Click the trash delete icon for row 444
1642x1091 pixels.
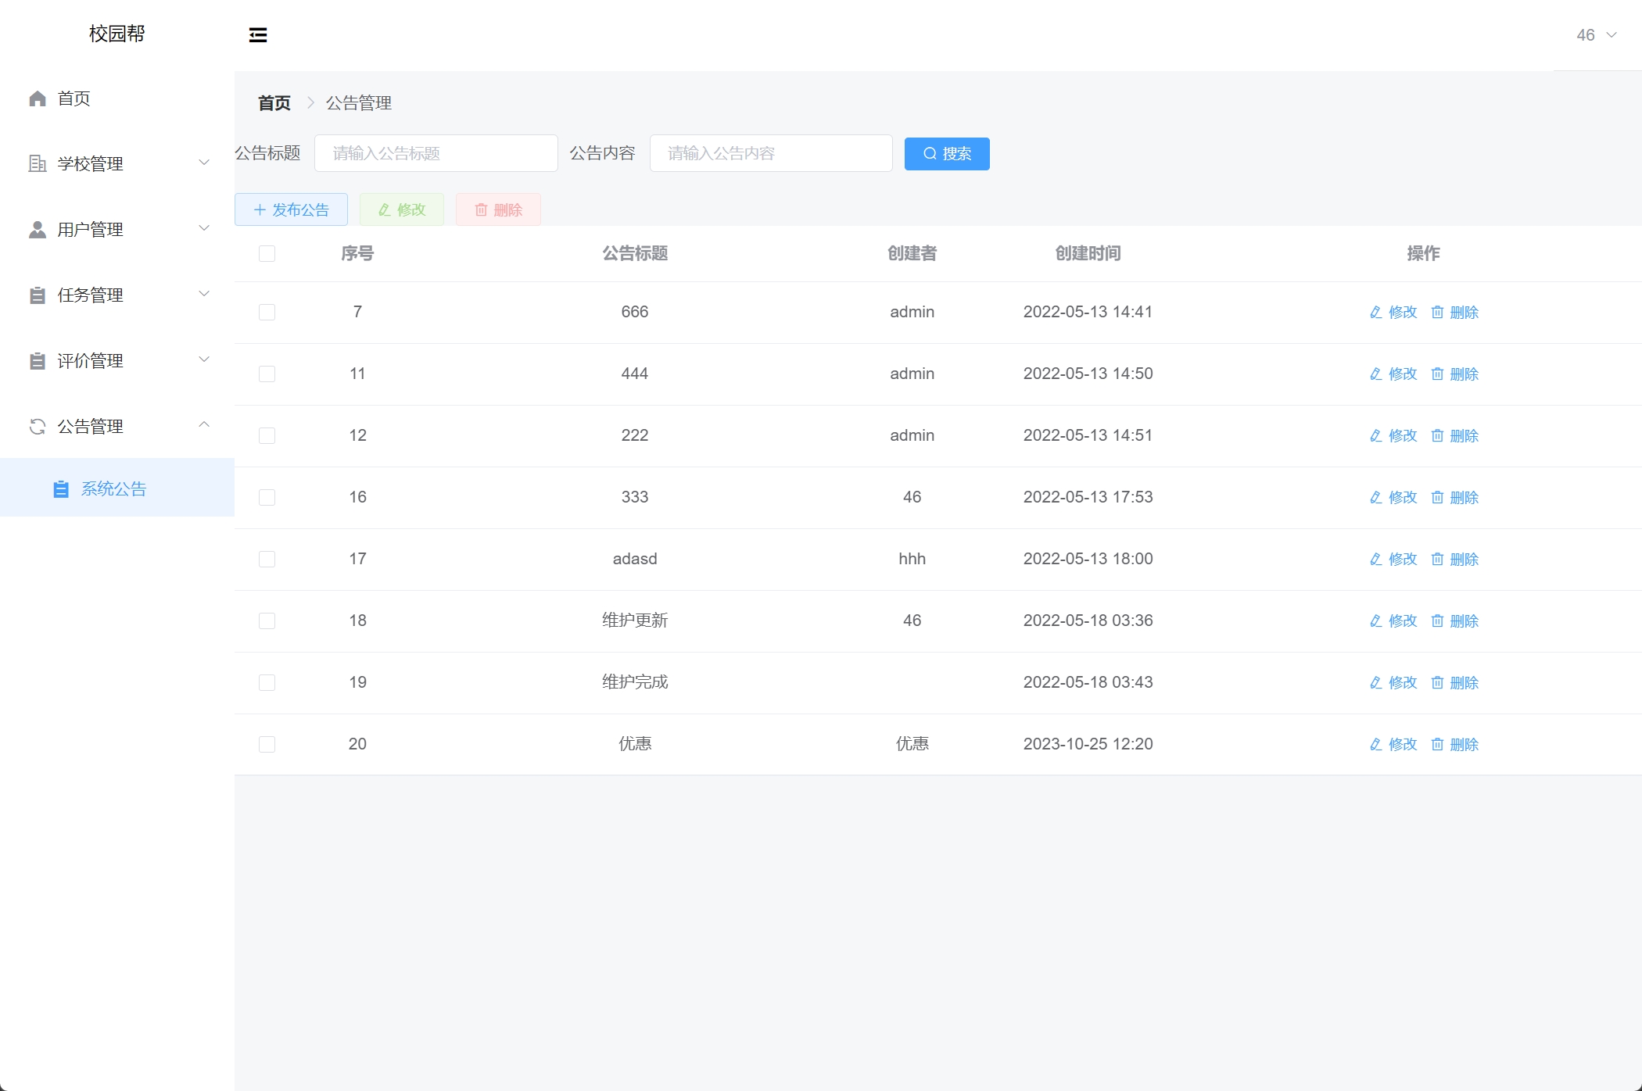tap(1437, 374)
